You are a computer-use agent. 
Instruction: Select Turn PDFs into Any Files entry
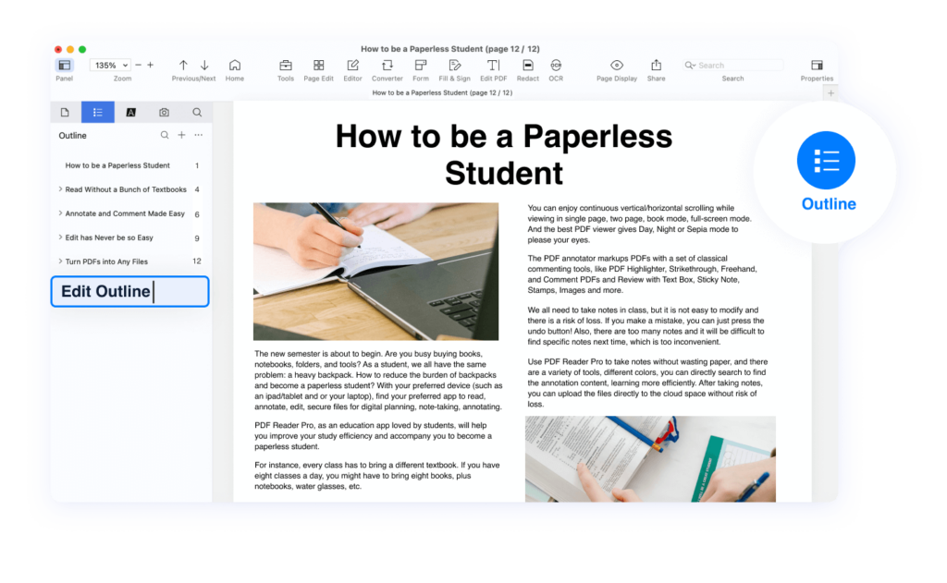(106, 261)
